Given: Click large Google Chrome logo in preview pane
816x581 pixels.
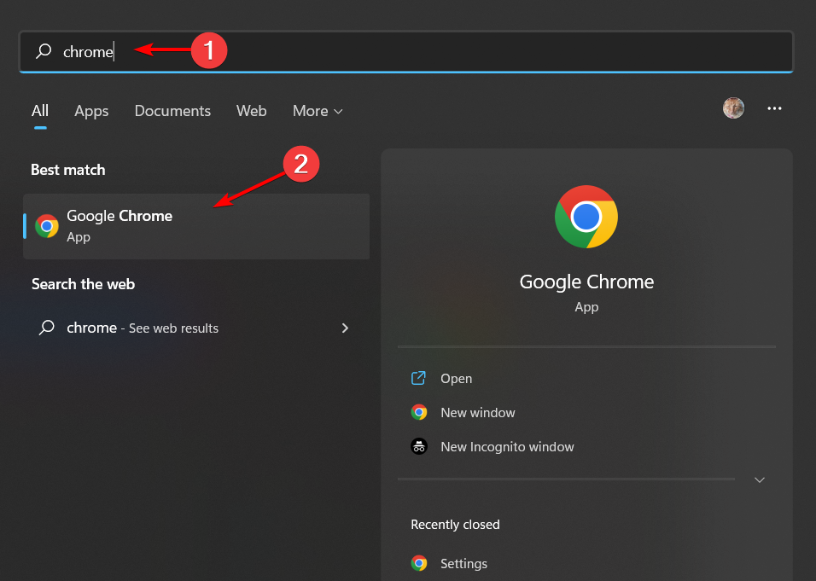Looking at the screenshot, I should click(586, 217).
